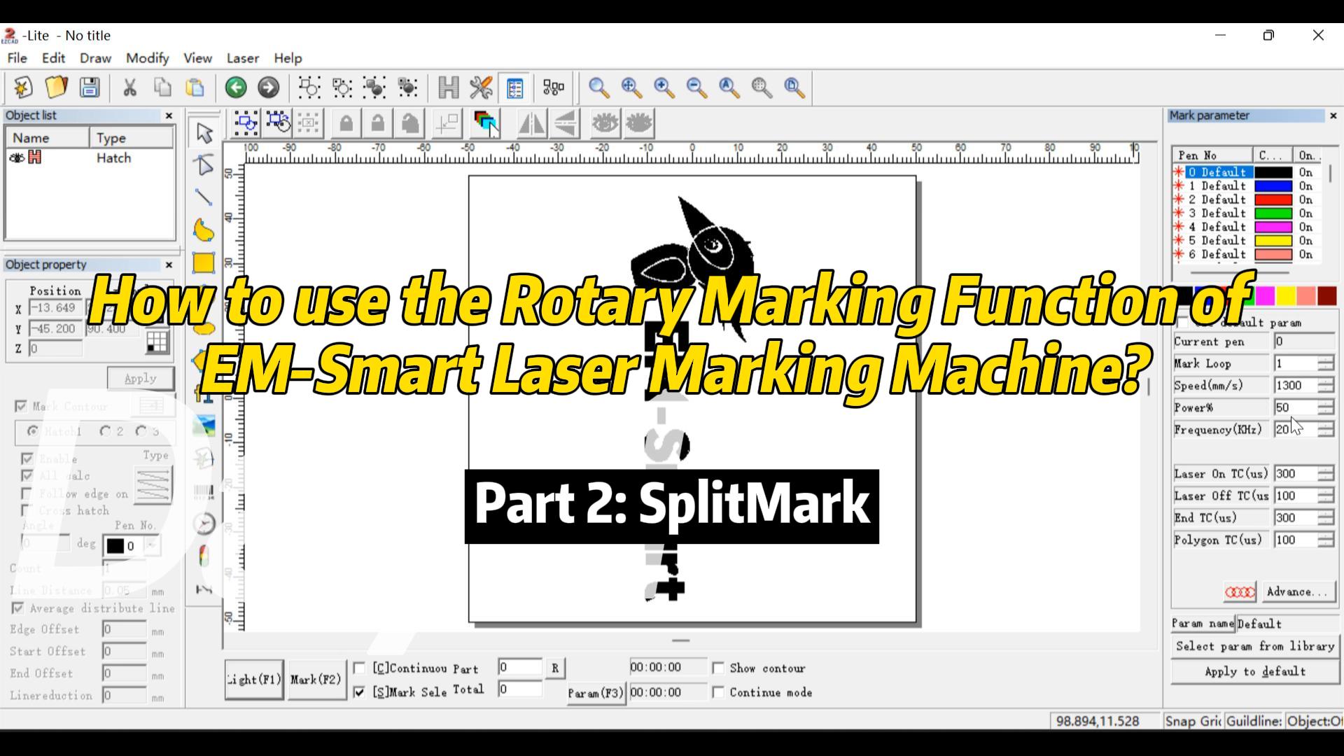This screenshot has height=756, width=1344.
Task: Click mirror vertical icon
Action: pos(566,124)
